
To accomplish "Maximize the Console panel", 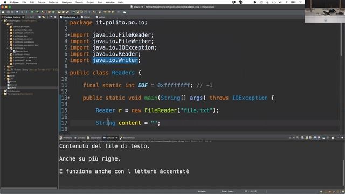I will (x=342, y=138).
